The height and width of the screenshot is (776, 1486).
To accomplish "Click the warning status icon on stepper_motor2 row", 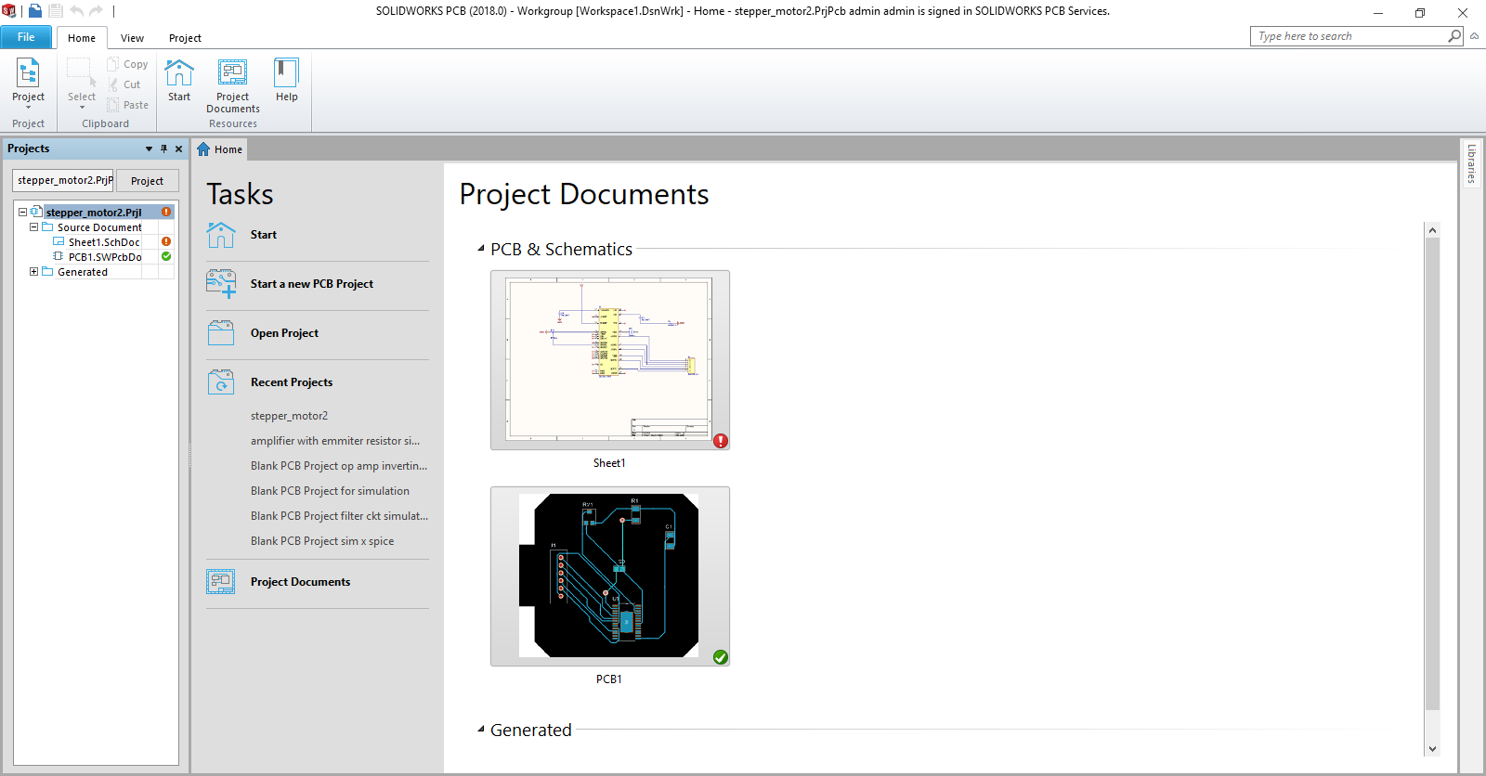I will pos(166,213).
